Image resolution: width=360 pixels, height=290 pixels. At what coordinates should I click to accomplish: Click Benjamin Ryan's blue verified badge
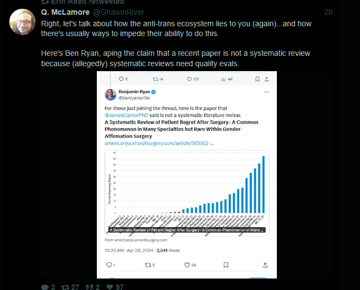[154, 92]
